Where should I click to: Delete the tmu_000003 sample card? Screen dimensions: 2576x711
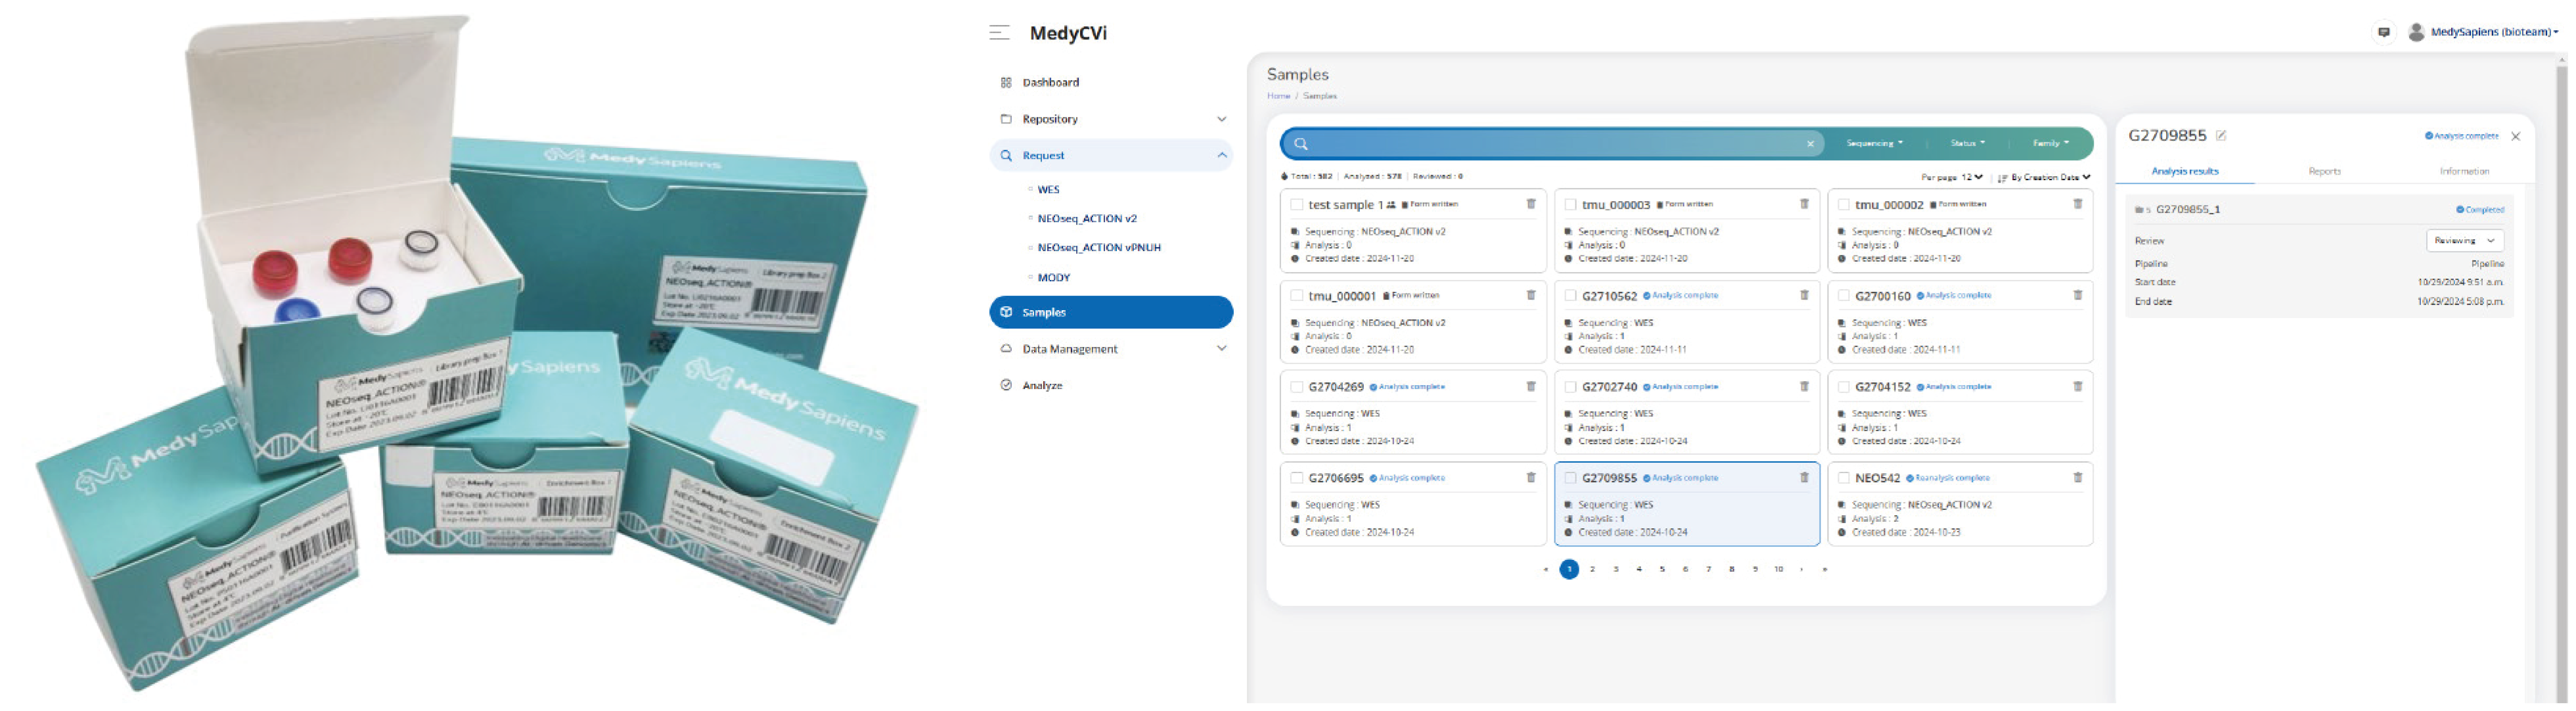point(1803,204)
